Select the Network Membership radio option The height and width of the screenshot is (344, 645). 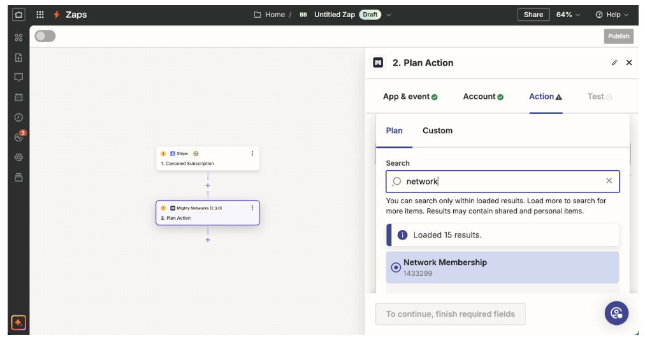(x=396, y=268)
